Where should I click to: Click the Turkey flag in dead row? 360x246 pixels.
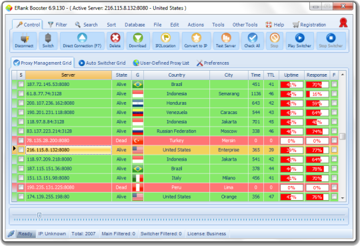(138, 141)
